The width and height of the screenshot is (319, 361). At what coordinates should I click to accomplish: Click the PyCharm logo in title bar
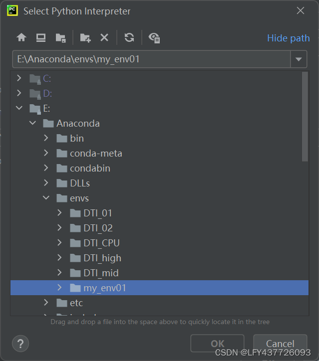tap(12, 11)
